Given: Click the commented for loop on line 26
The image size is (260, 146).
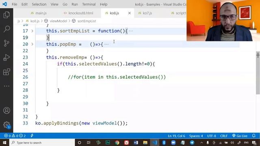Looking at the screenshot, I should coord(117,77).
